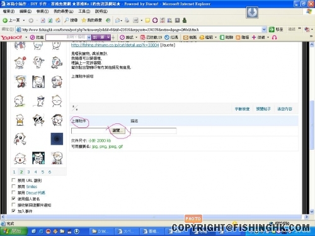
Task: Uncheck the last checked checkbox in the post options list
Action: [x=13, y=211]
